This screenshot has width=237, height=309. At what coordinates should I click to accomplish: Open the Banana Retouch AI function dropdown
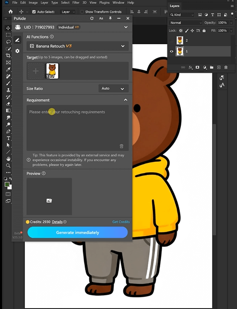pyautogui.click(x=78, y=46)
